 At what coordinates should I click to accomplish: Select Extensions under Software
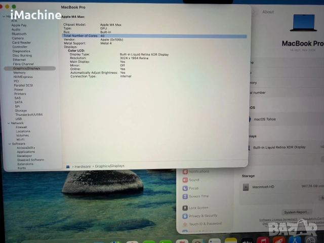(x=25, y=164)
